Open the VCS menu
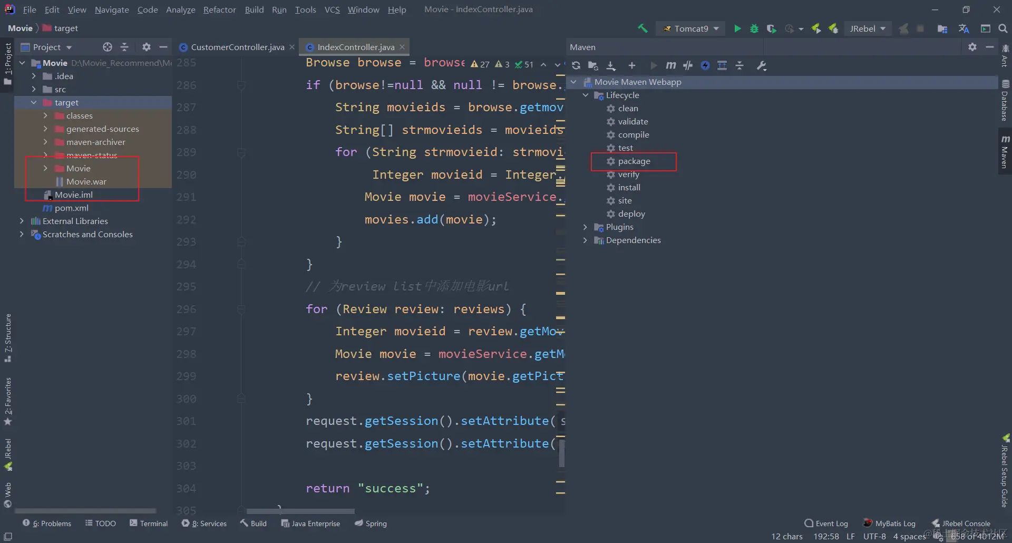1012x543 pixels. coord(332,9)
